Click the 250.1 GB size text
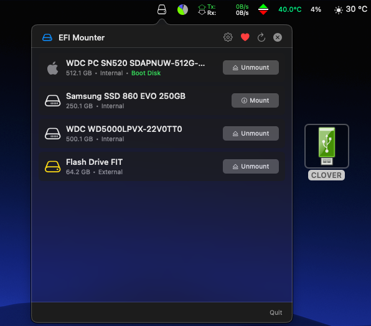This screenshot has width=371, height=326. (x=79, y=106)
